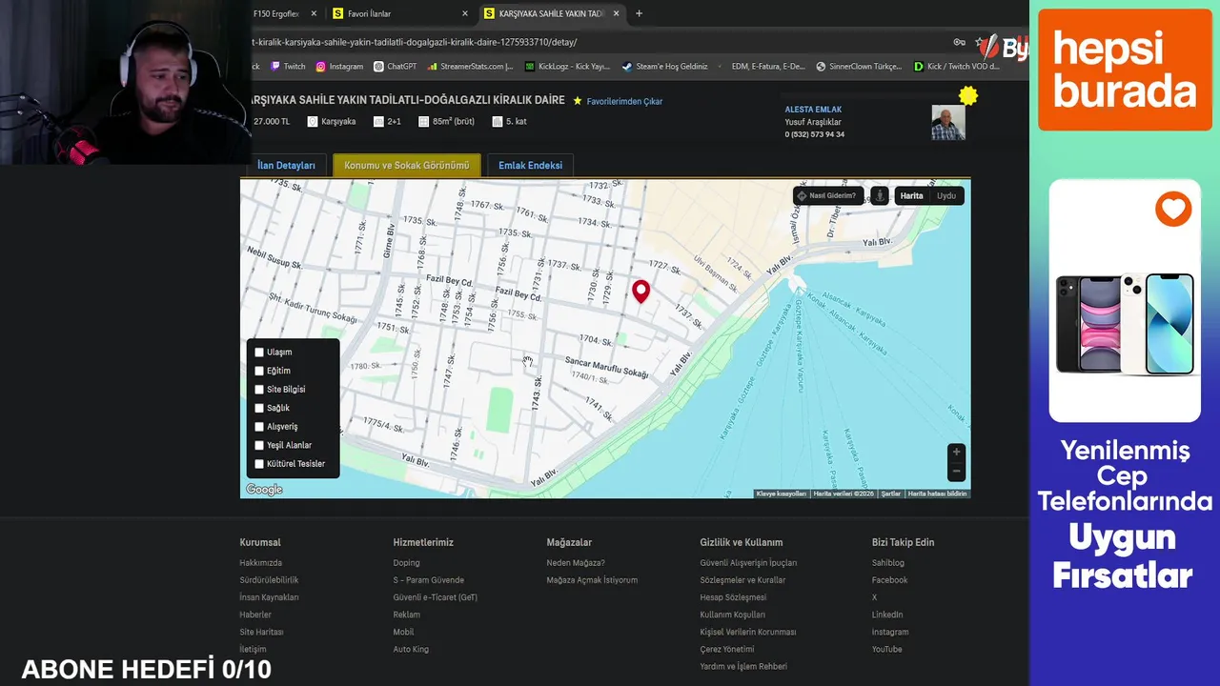Screen dimensions: 1220x686
Task: Click the heart icon in hepsiburada ad
Action: tap(1173, 209)
